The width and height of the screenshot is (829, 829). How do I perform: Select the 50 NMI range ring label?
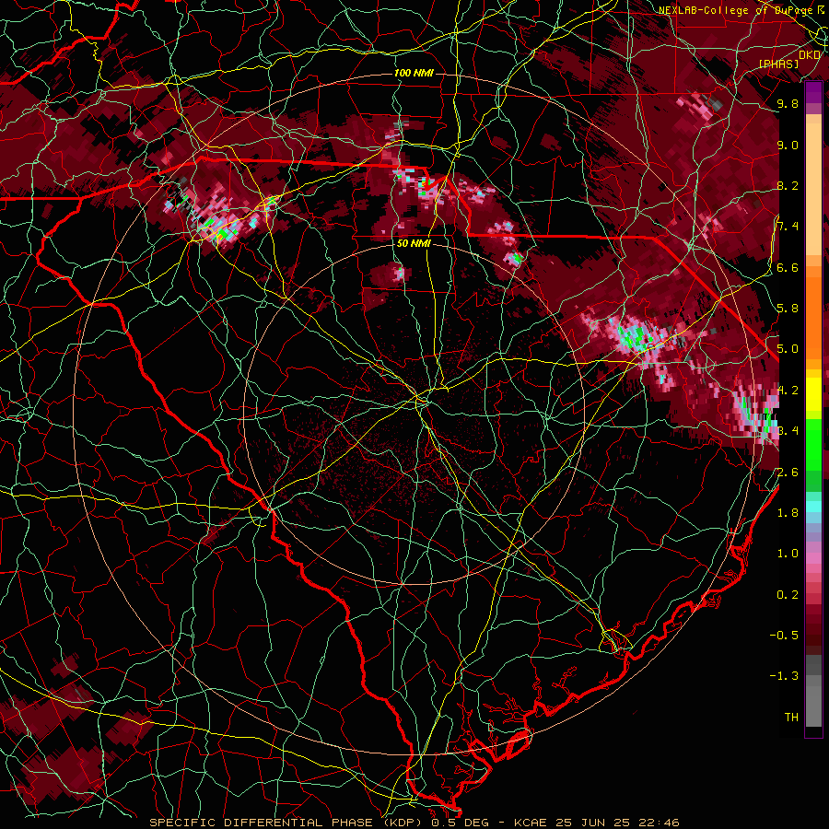[414, 243]
